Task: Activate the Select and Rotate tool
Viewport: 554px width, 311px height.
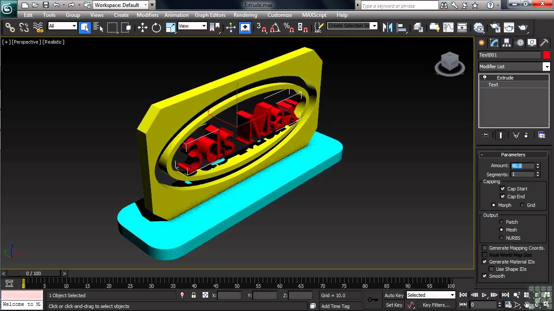Action: (156, 28)
